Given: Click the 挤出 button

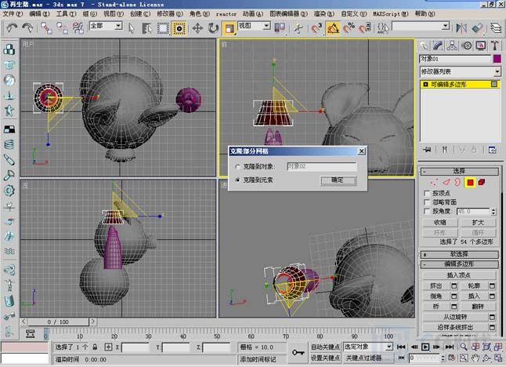Looking at the screenshot, I should [x=436, y=286].
